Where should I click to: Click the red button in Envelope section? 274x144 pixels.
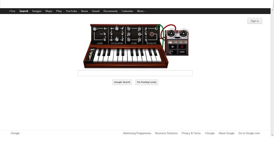152,34
